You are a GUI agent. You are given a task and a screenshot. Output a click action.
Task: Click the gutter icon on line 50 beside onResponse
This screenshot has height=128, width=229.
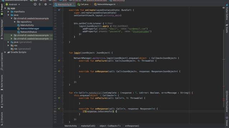coord(59,108)
